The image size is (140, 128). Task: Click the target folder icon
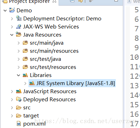19,116
